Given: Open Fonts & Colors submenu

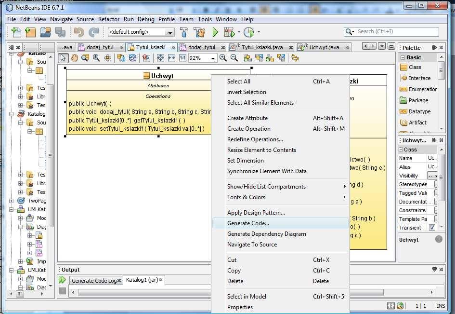Looking at the screenshot, I should 280,197.
